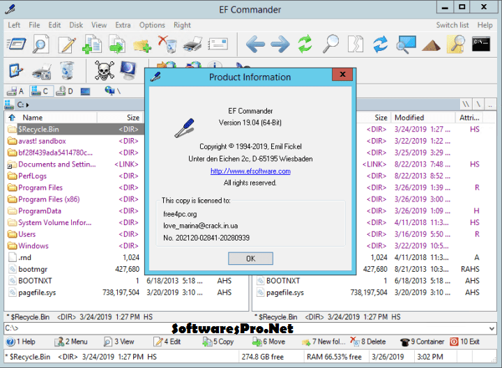The height and width of the screenshot is (368, 502).
Task: Sort right panel by Modified column
Action: 409,118
